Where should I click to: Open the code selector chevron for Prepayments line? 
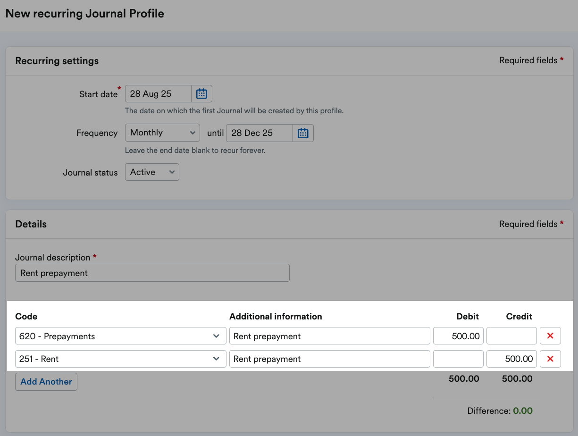pos(217,335)
